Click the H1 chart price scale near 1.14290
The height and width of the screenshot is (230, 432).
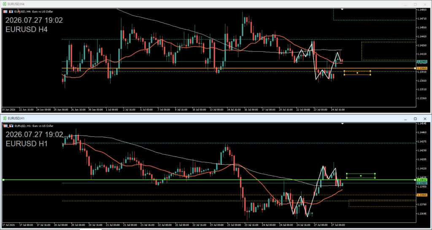421,150
